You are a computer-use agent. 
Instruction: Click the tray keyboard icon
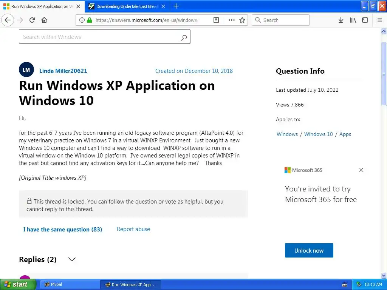(x=345, y=285)
